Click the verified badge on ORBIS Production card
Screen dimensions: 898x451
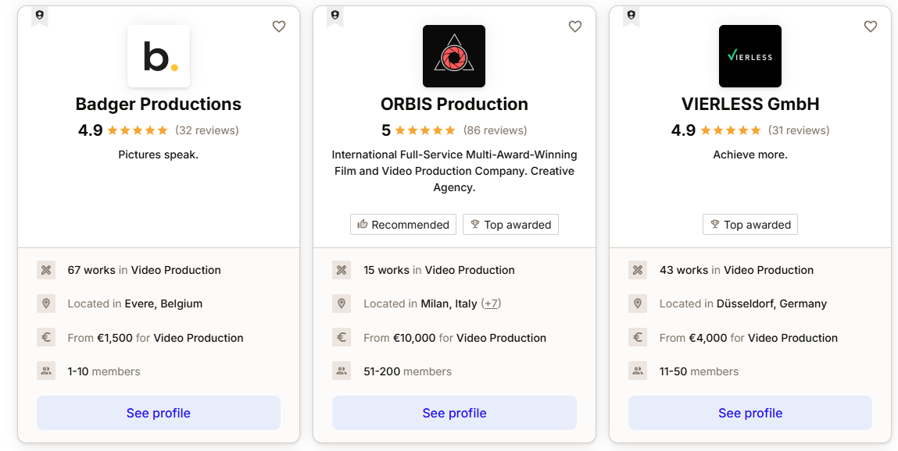[x=335, y=16]
